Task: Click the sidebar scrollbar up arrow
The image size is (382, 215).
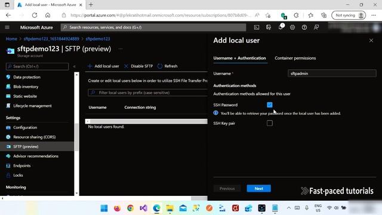Action: click(76, 74)
